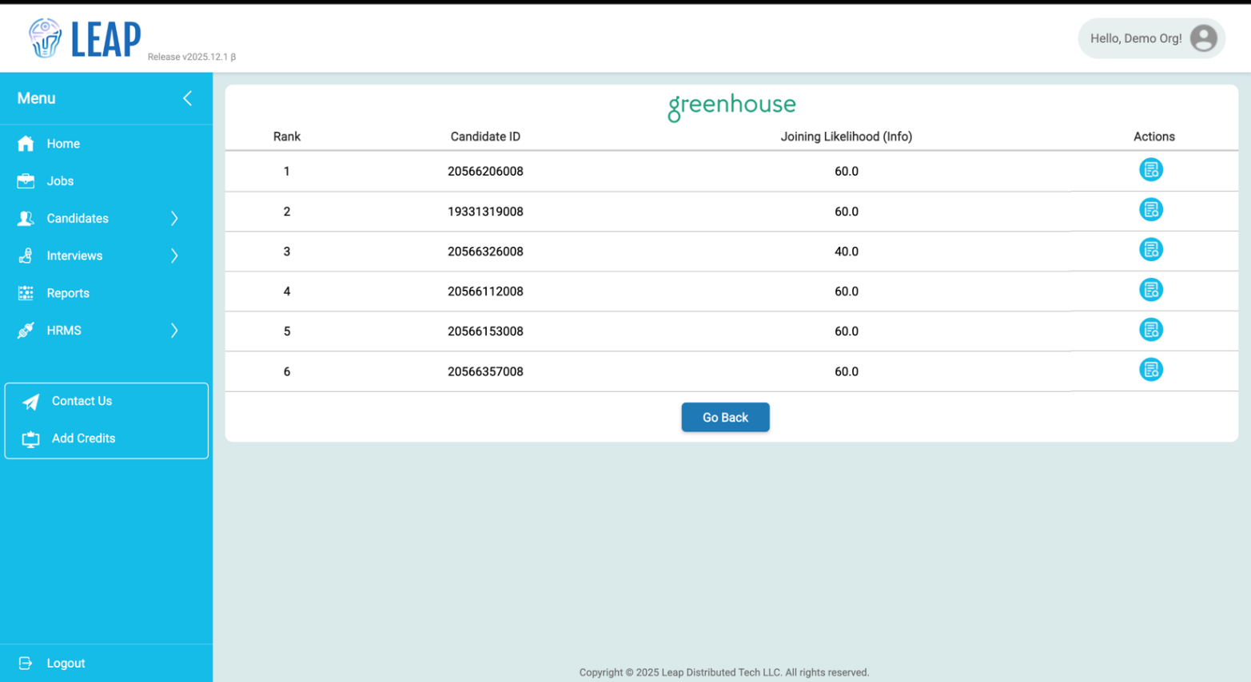Expand the HRMS submenu chevron
The image size is (1251, 682).
174,331
